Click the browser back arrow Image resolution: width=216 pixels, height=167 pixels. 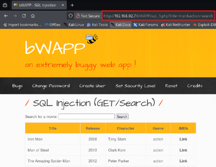click(x=6, y=16)
